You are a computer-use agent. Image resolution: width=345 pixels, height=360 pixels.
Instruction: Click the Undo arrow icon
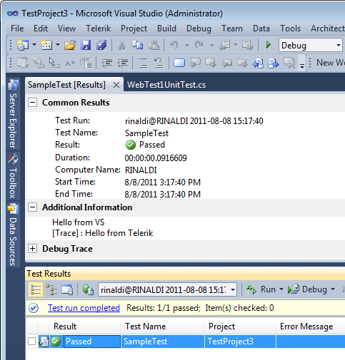pyautogui.click(x=174, y=45)
